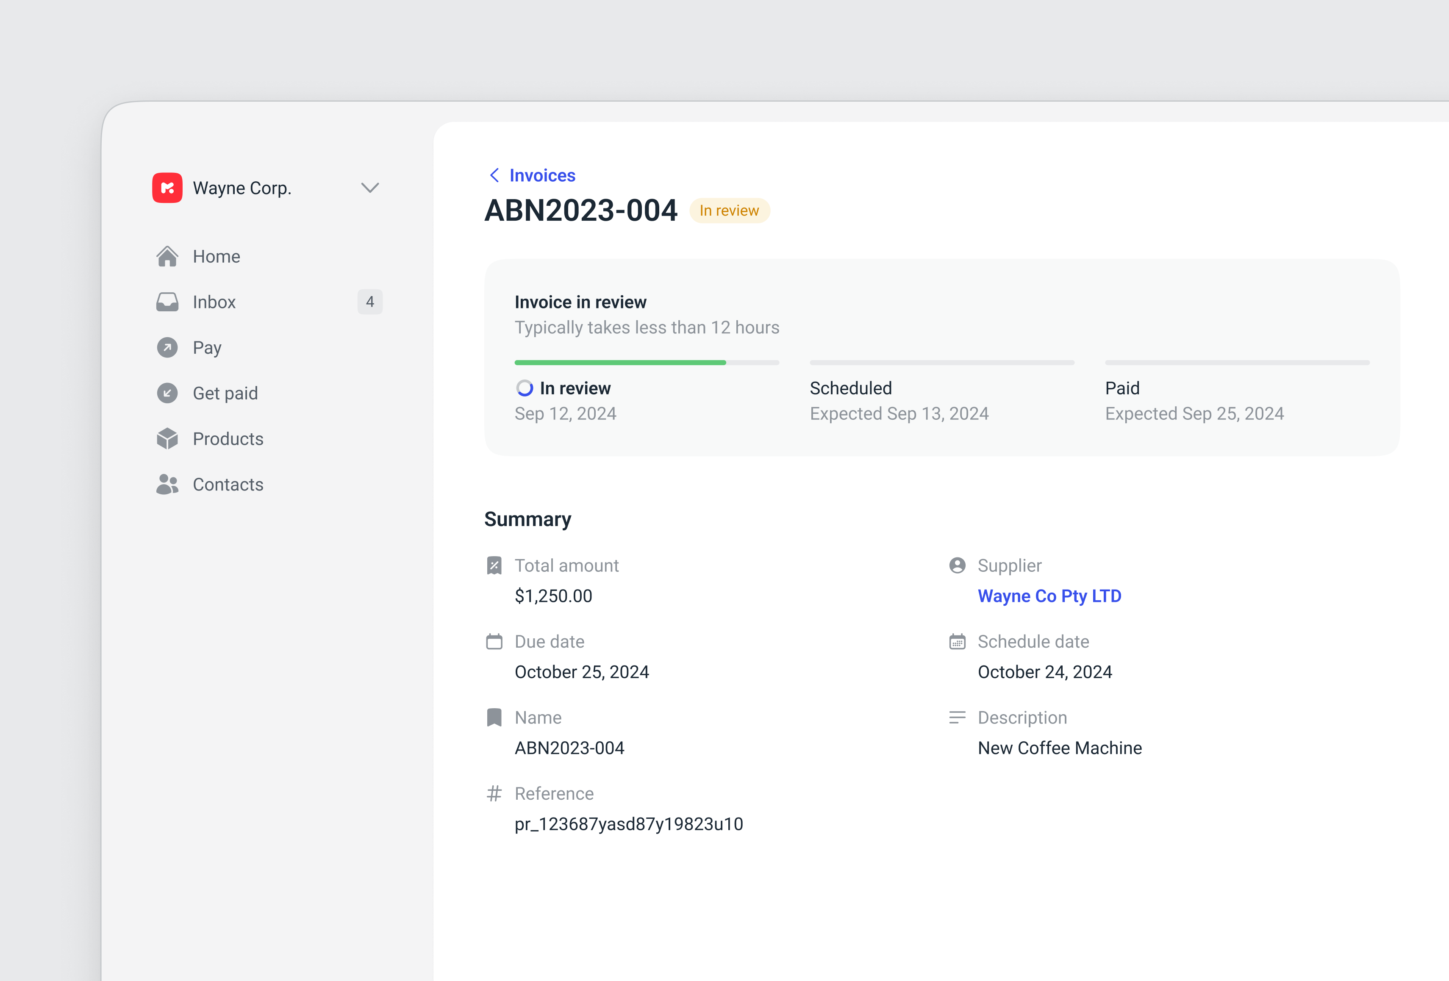
Task: Click the Paid step progress bar
Action: (x=1238, y=362)
